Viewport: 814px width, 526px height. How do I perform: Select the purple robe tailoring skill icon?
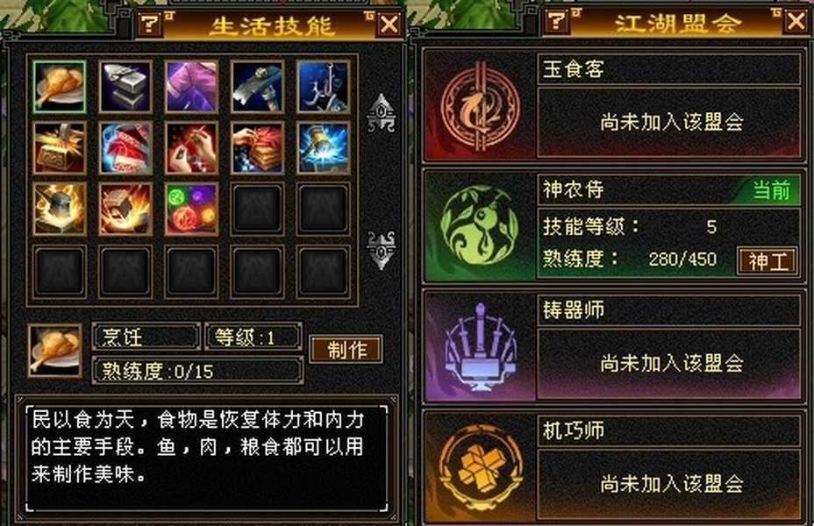[x=191, y=87]
